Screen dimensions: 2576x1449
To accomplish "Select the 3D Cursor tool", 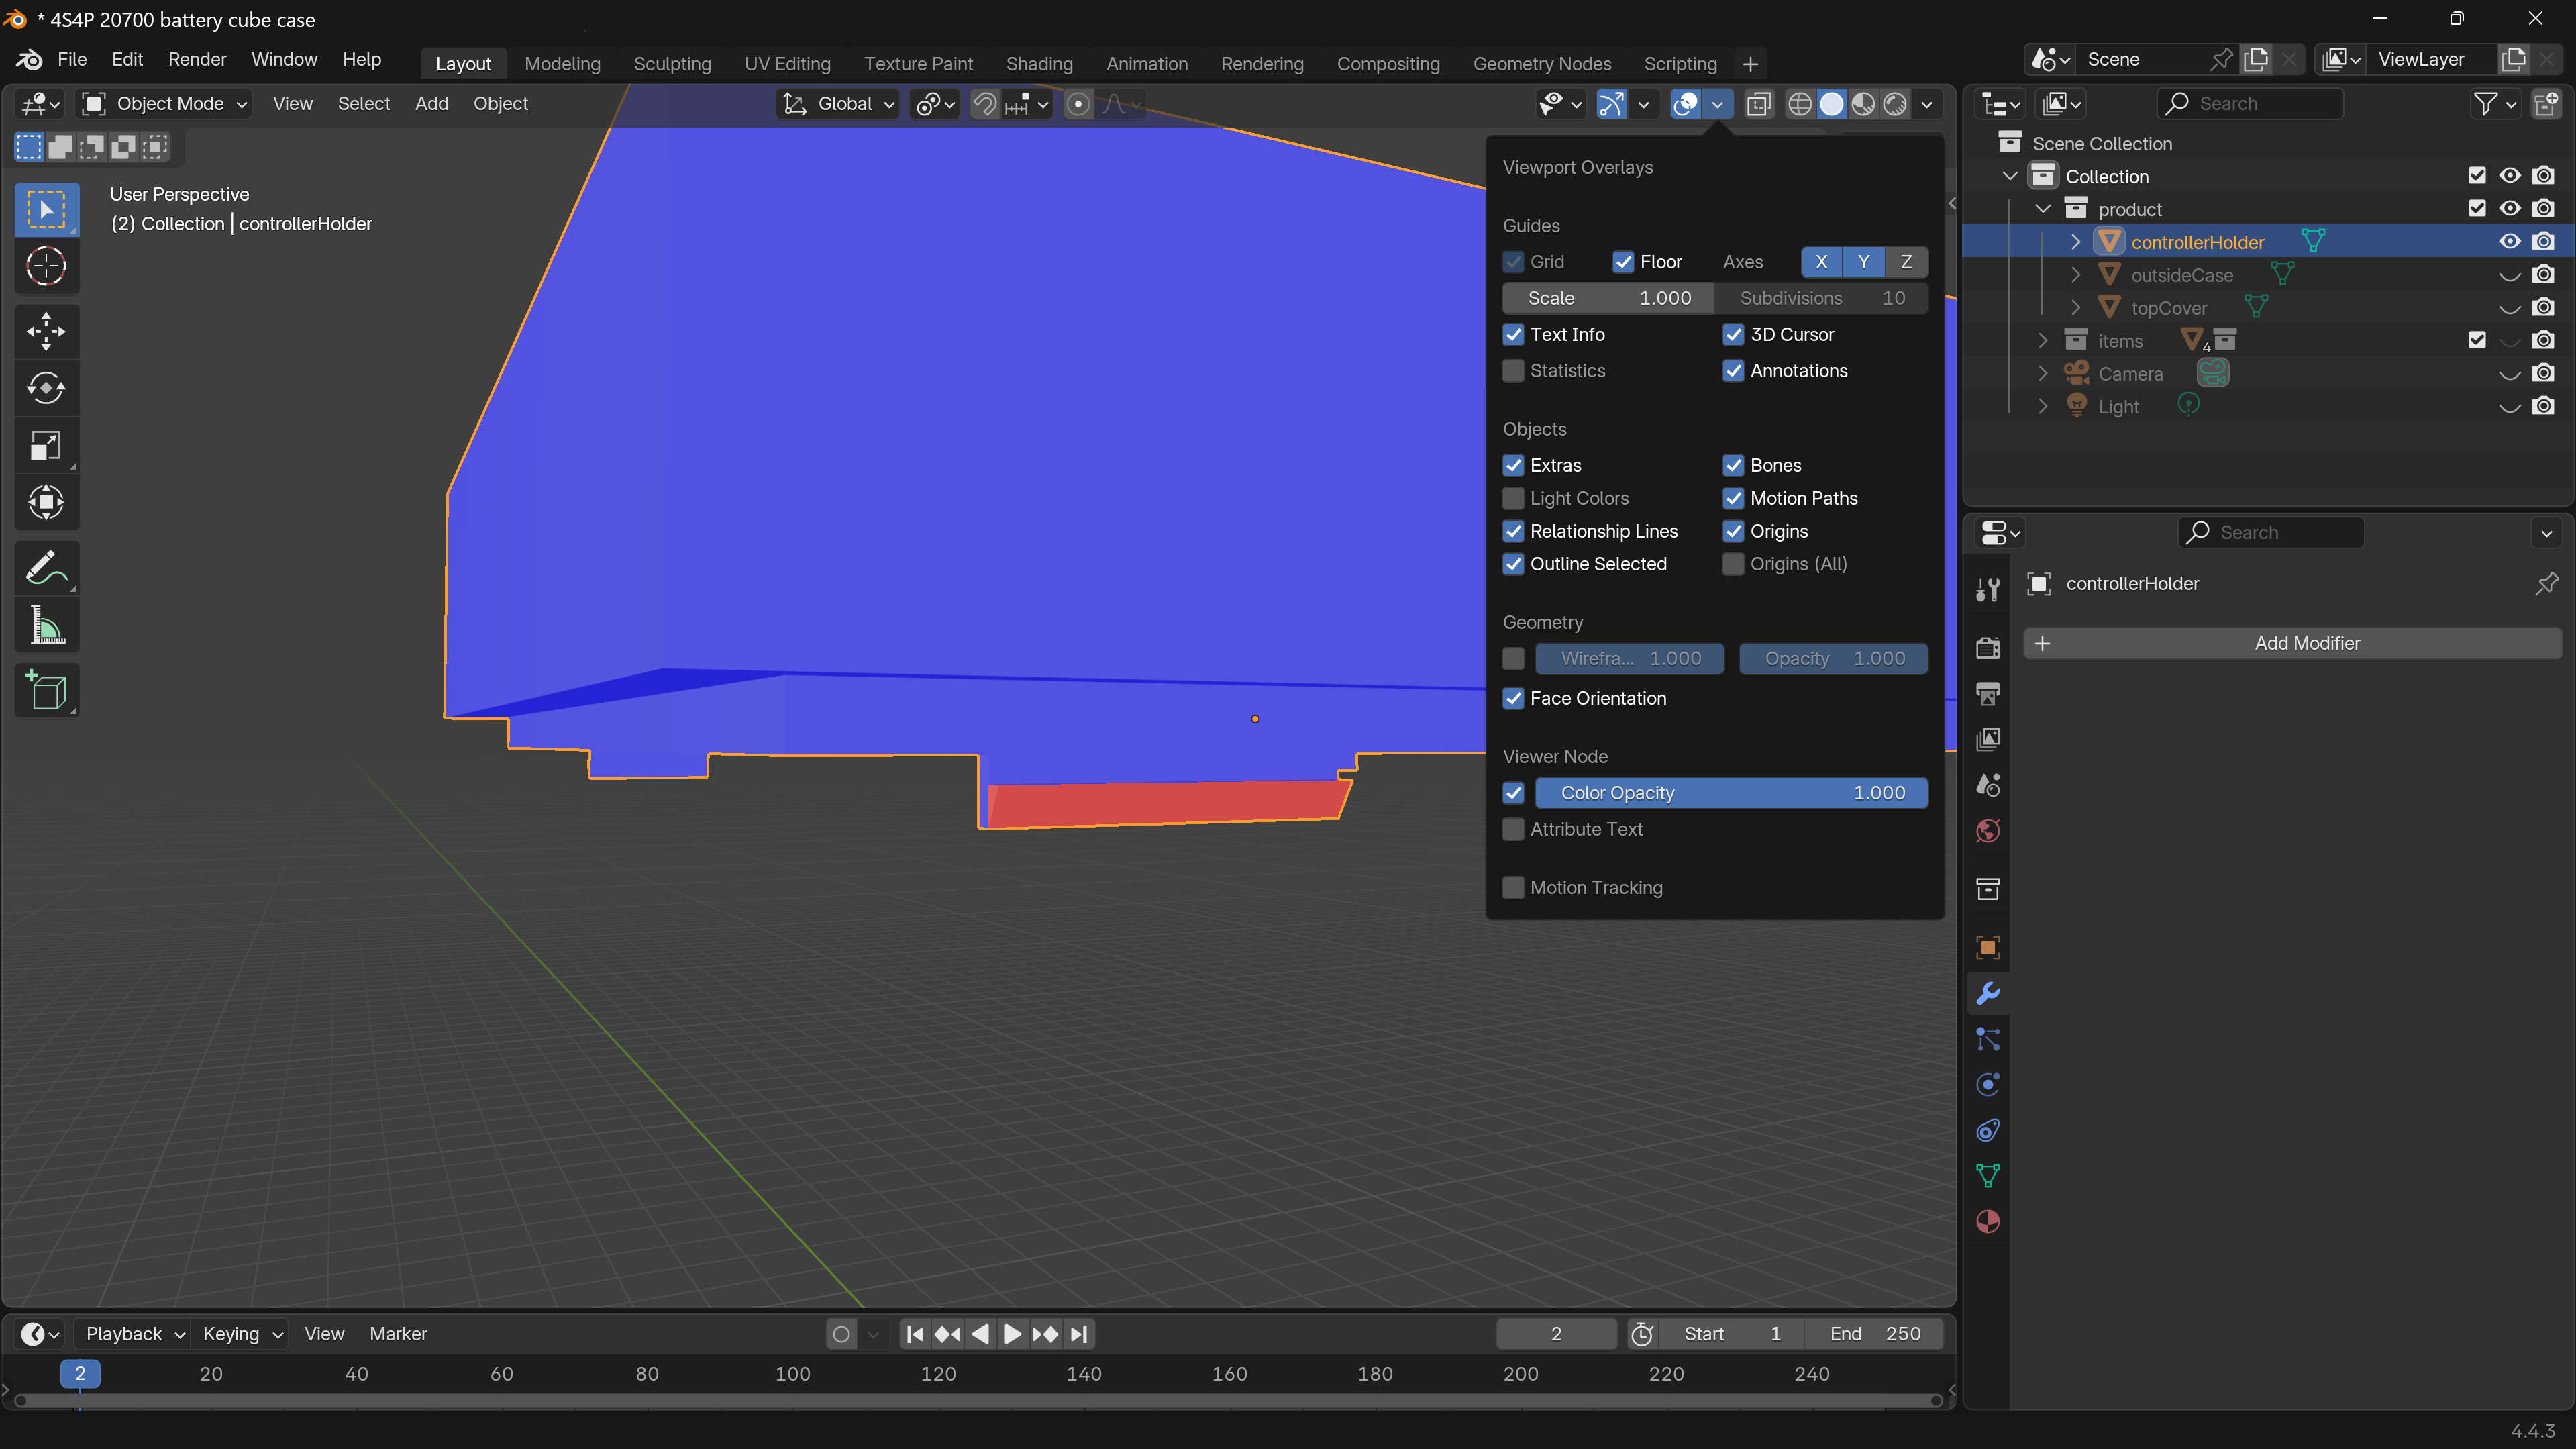I will click(x=46, y=266).
